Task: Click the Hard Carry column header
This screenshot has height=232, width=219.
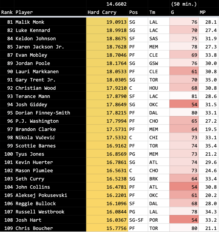Action: (x=102, y=12)
